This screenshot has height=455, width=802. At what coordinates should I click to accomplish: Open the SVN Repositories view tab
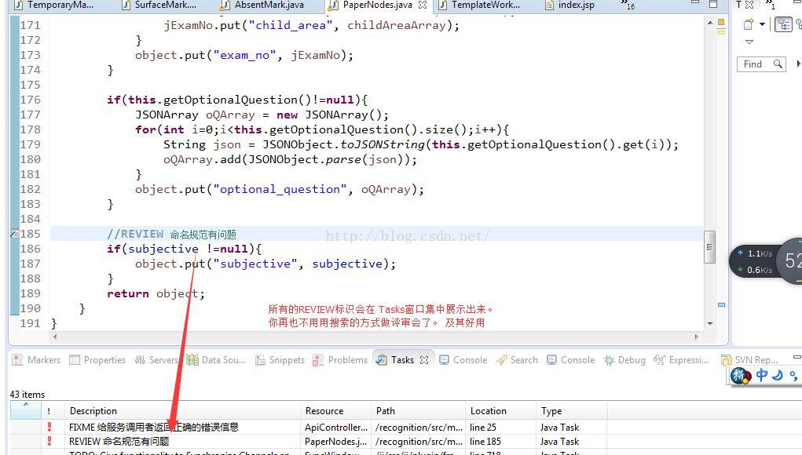(x=749, y=360)
